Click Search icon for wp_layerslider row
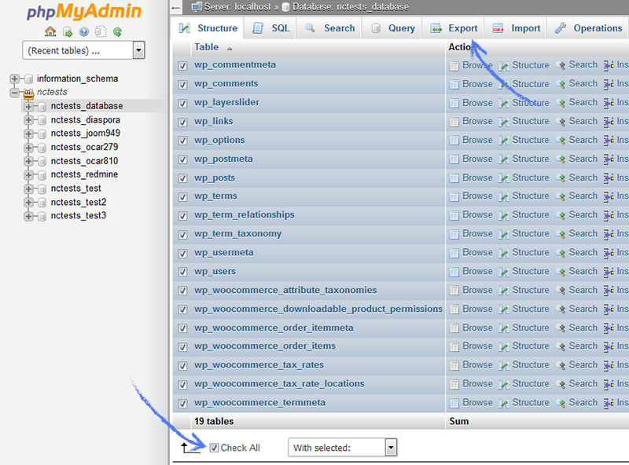 tap(561, 103)
